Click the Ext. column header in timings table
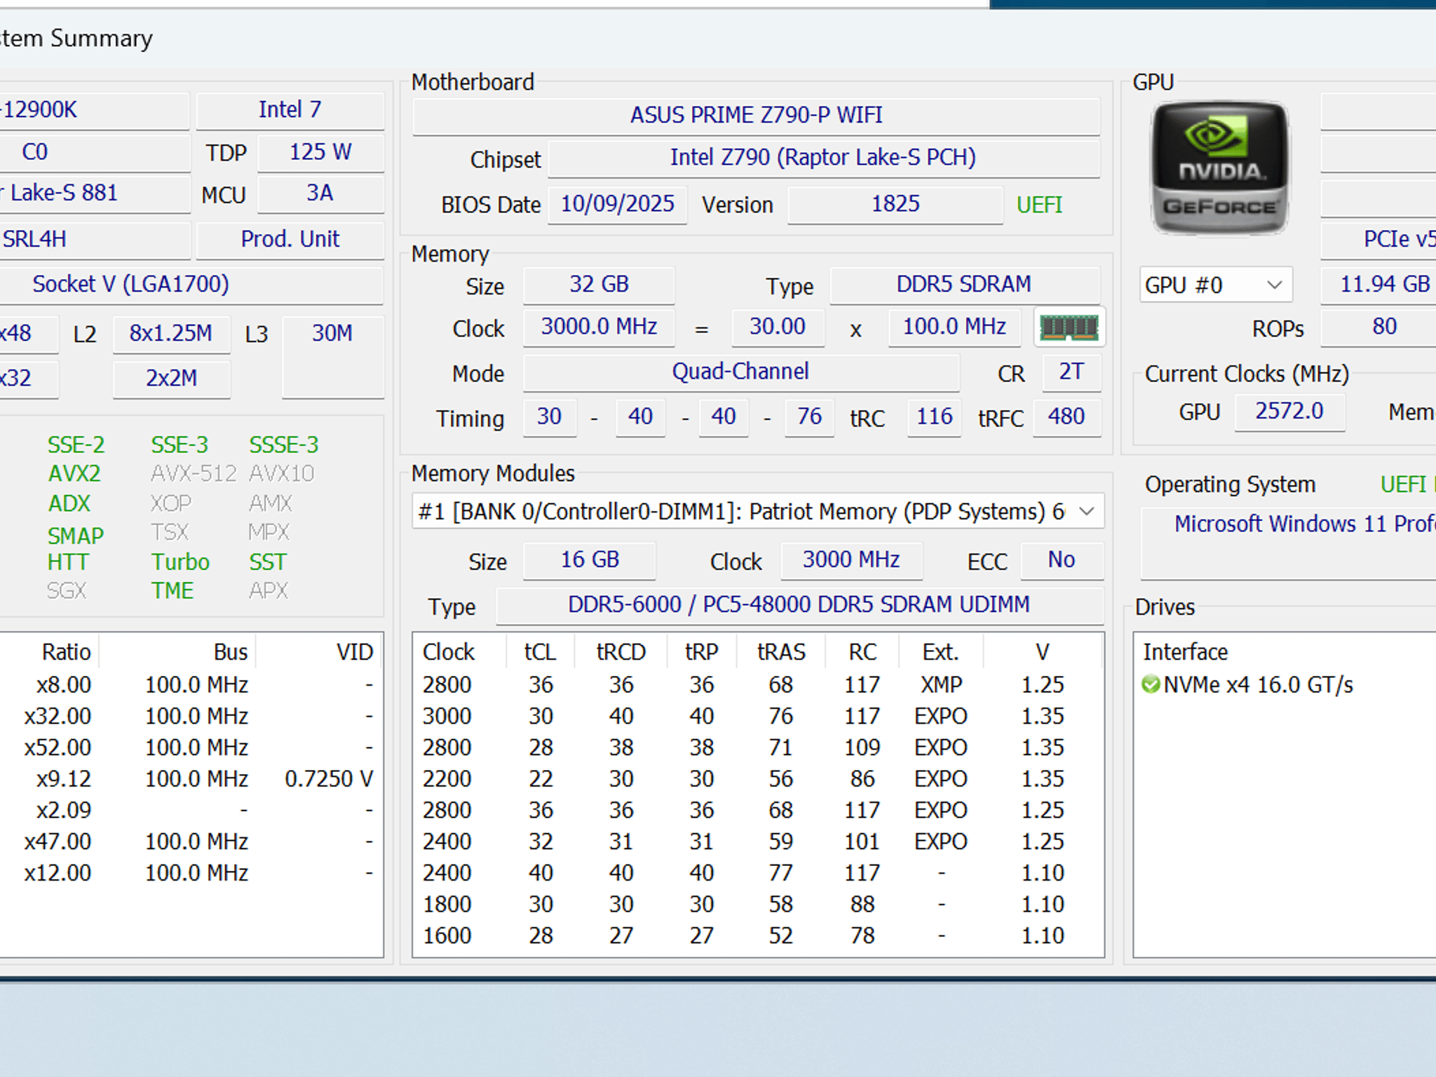The image size is (1436, 1077). coord(940,652)
